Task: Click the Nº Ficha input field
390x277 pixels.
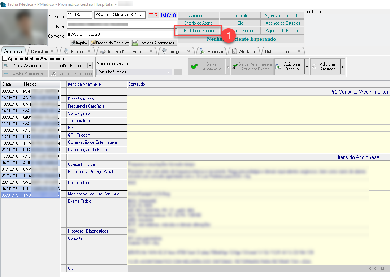Action: pyautogui.click(x=79, y=15)
